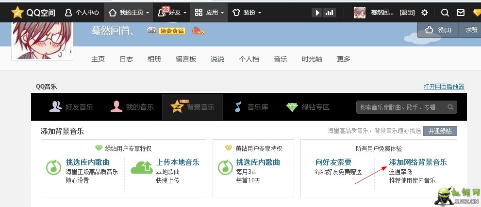Click the nickname 蓦然回首、 text
481x207 pixels.
112,30
